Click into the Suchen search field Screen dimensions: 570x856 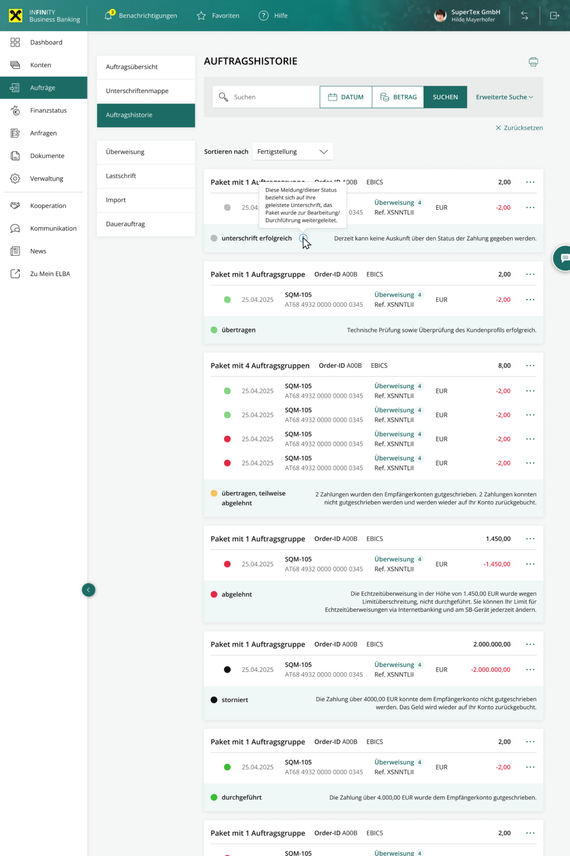(x=273, y=97)
